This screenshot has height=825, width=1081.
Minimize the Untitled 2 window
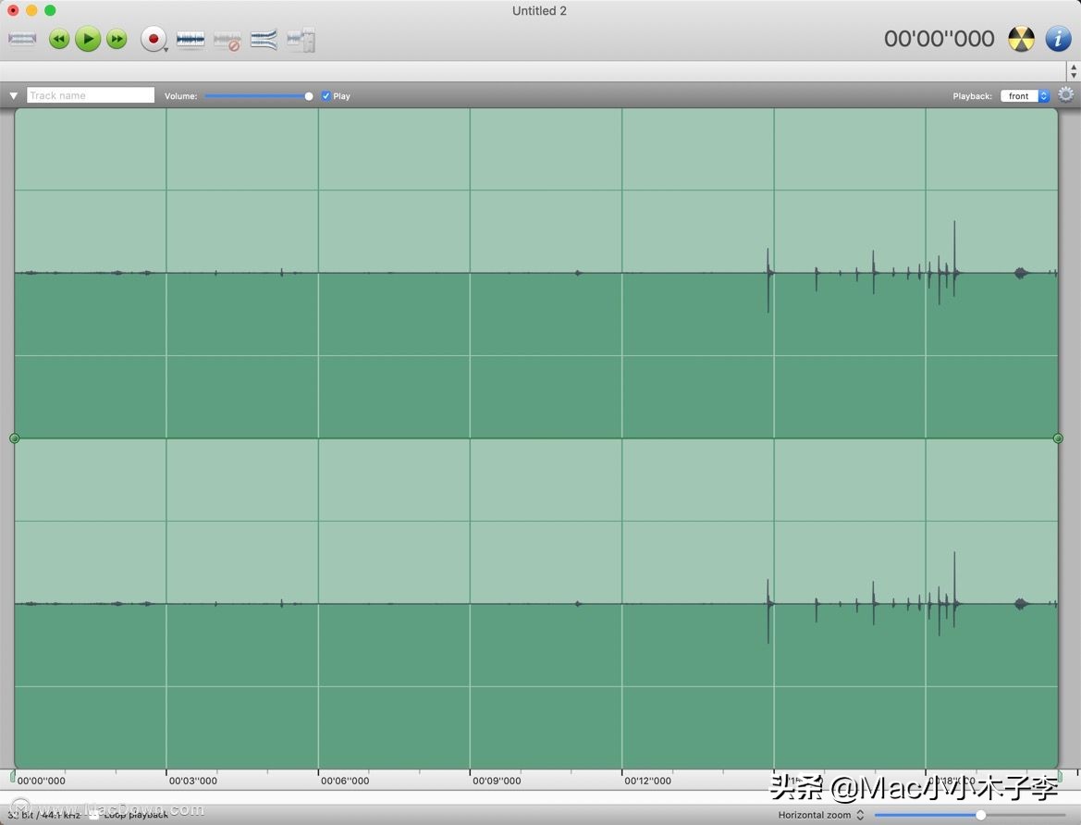point(31,10)
